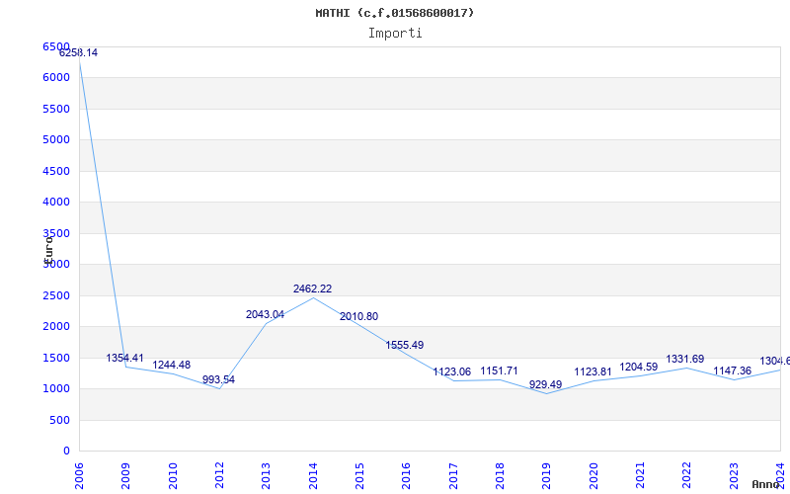Click the 2020 x-axis year label
Screen dimensions: 790x494
[593, 476]
